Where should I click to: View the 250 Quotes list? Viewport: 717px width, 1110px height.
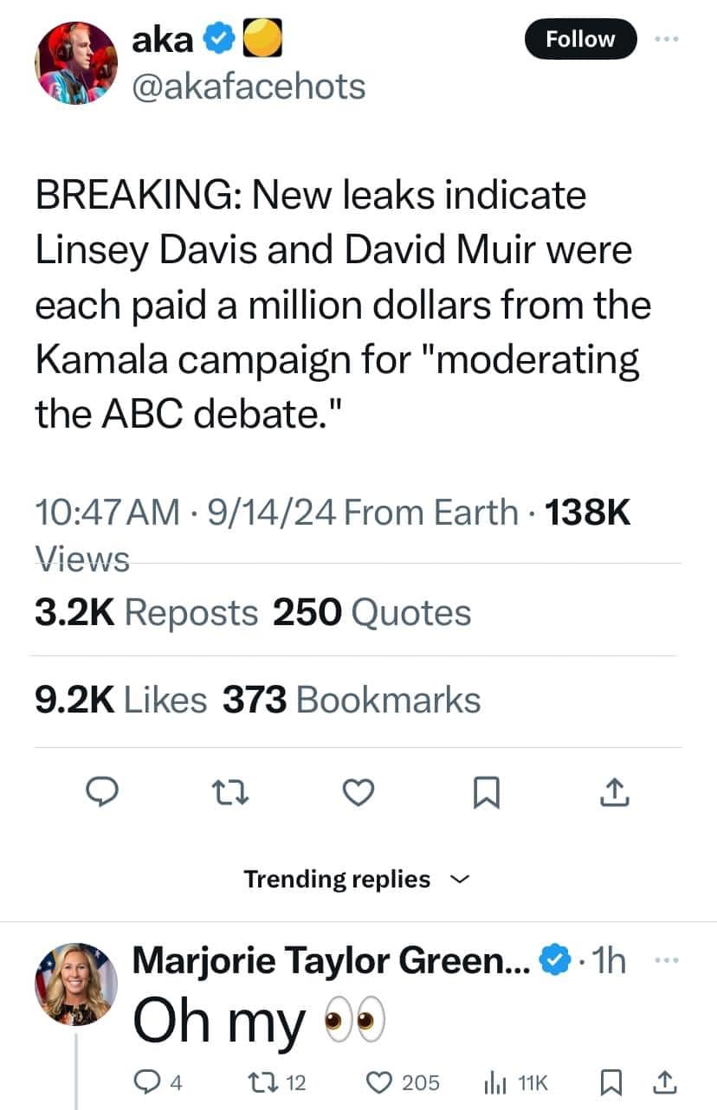point(372,613)
